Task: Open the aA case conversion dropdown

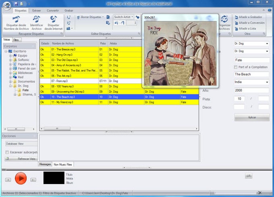Action: (x=69, y=29)
